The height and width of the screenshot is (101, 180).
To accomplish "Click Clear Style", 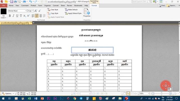I will click(x=53, y=10).
